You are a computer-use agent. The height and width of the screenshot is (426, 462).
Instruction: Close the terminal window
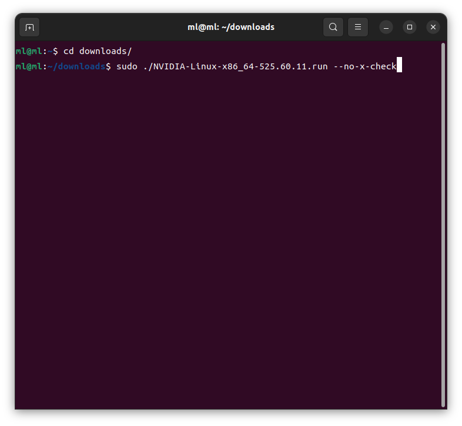433,27
